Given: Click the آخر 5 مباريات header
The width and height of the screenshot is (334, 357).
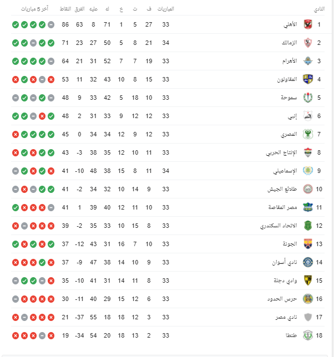Looking at the screenshot, I should pos(34,9).
